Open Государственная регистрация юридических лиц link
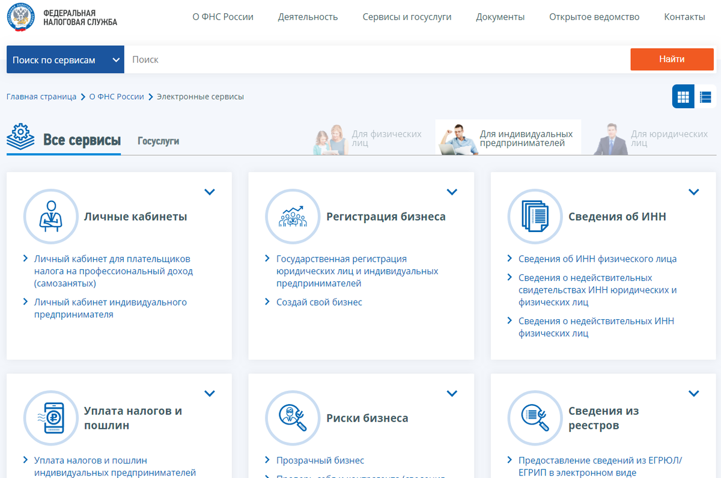 357,271
